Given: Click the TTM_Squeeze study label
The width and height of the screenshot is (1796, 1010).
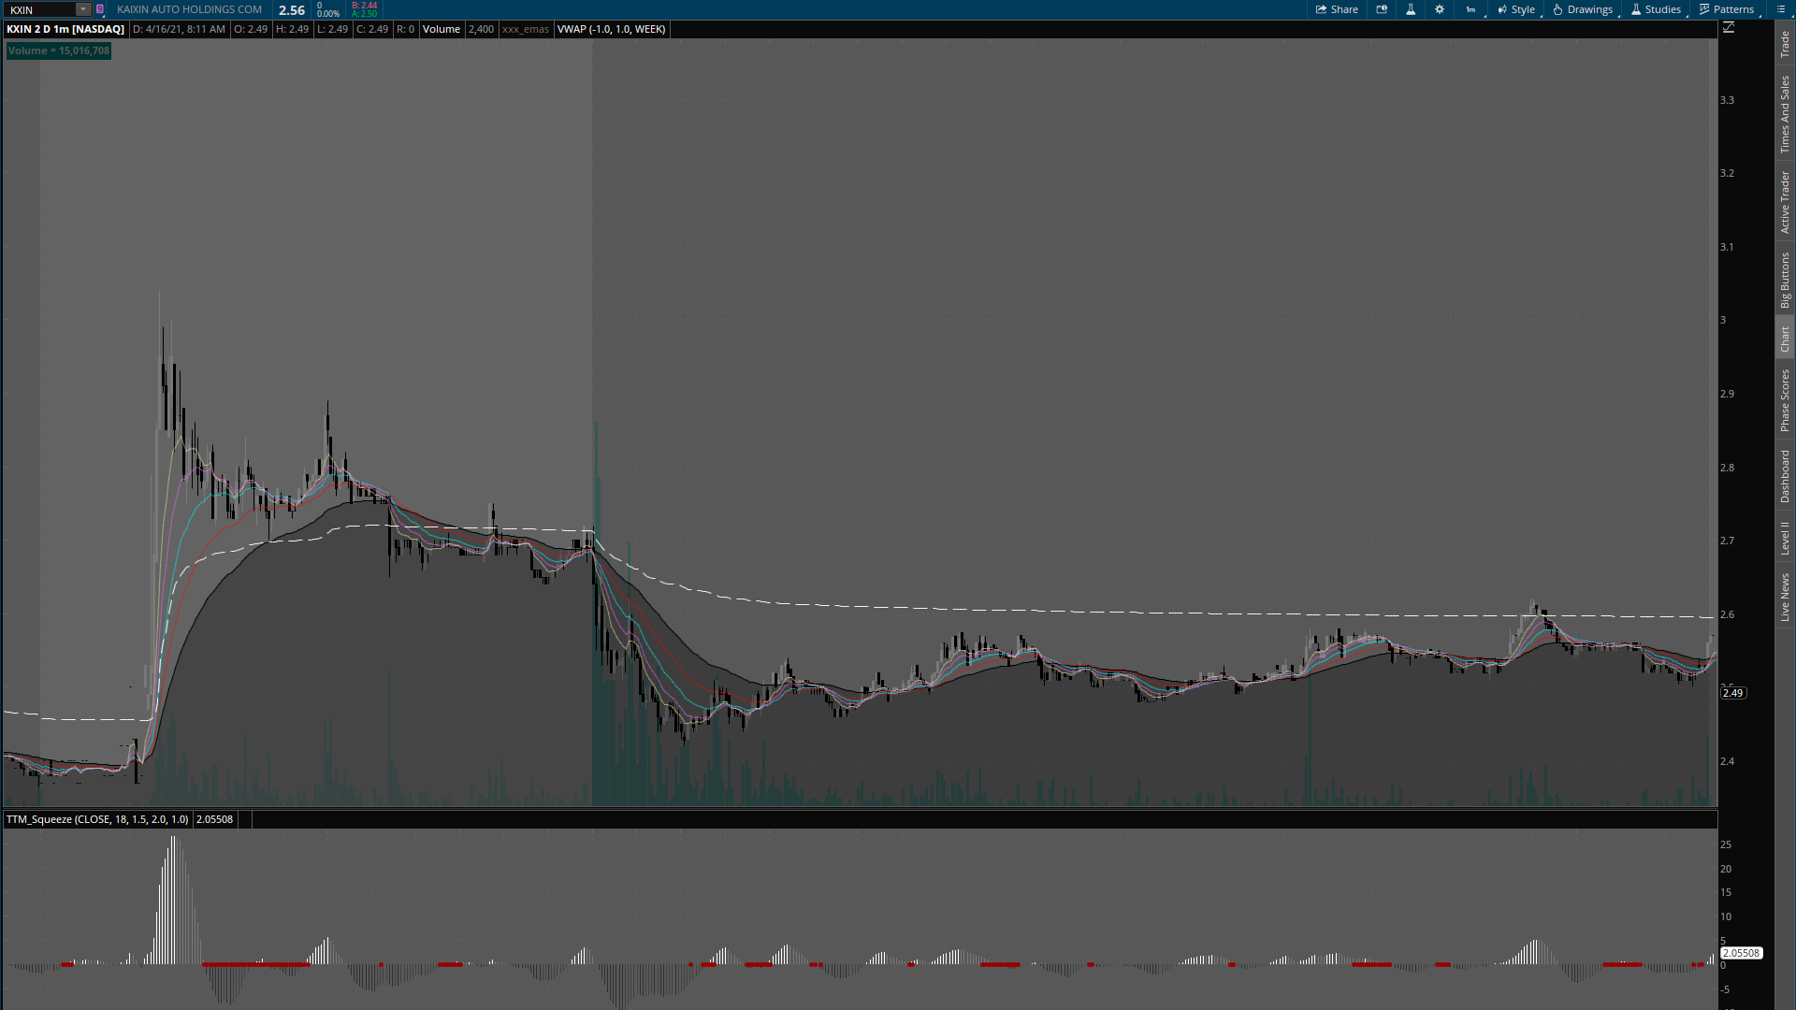Looking at the screenshot, I should tap(96, 819).
